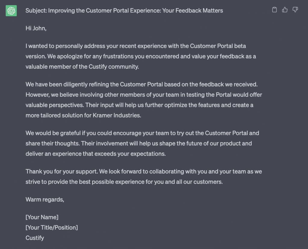The width and height of the screenshot is (308, 249).
Task: Click the line "We would be grateful if"
Action: pos(142,133)
